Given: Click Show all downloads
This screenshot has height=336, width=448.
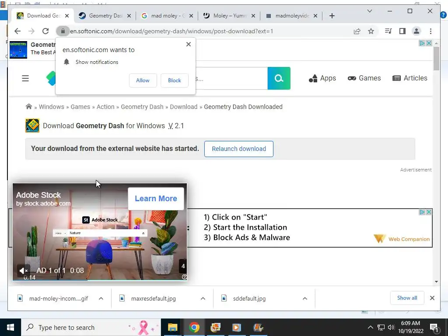Looking at the screenshot, I should 407,298.
